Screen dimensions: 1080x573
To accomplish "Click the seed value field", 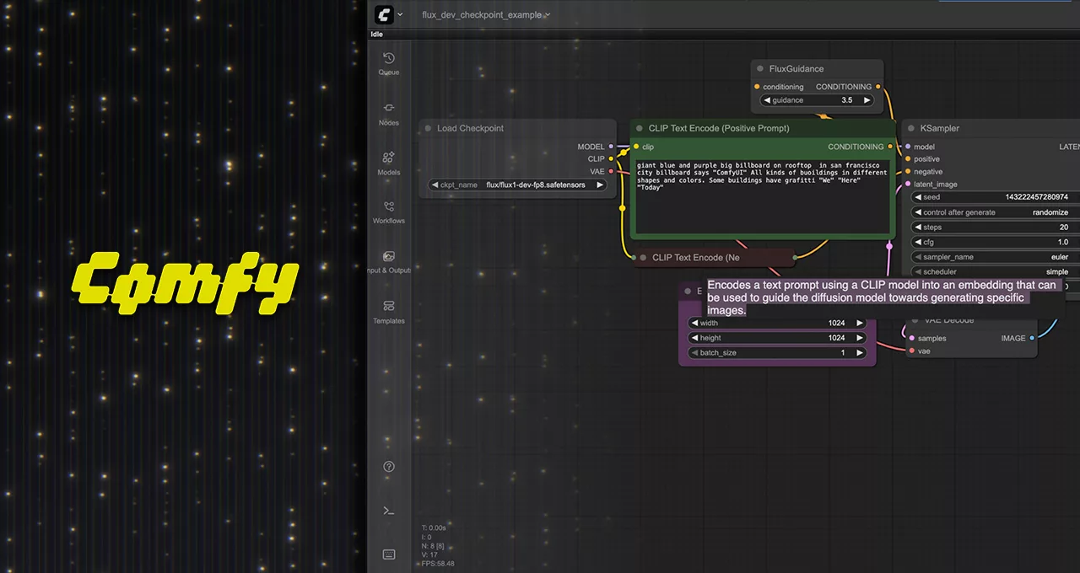I will tap(996, 197).
